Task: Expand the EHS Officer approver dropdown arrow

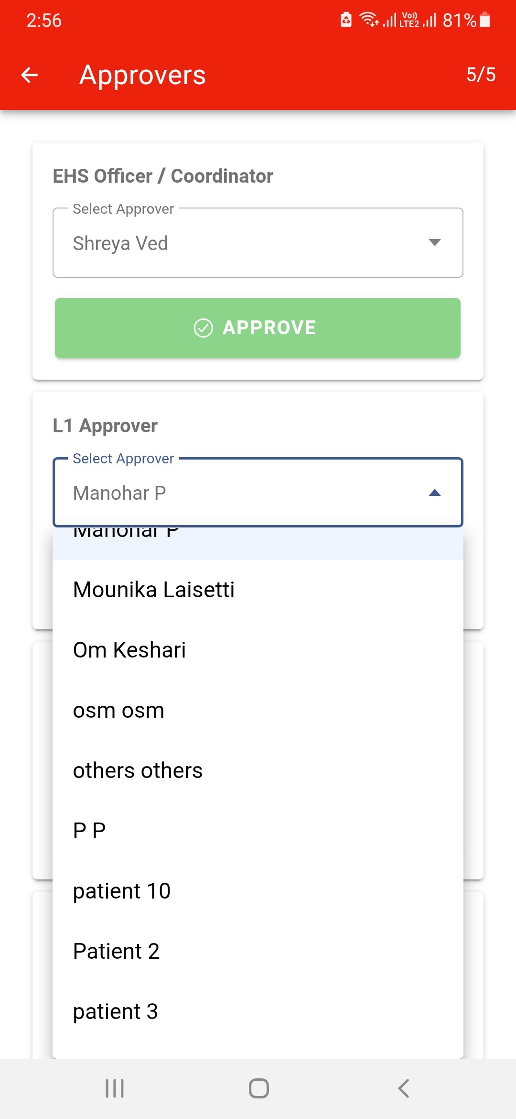Action: pyautogui.click(x=434, y=242)
